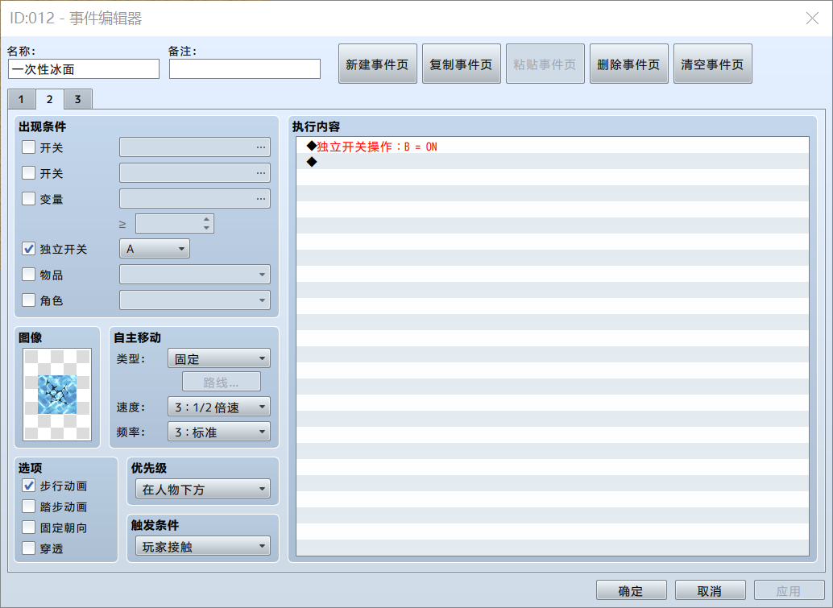833x608 pixels.
Task: Open the 角色 dropdown
Action: (195, 300)
